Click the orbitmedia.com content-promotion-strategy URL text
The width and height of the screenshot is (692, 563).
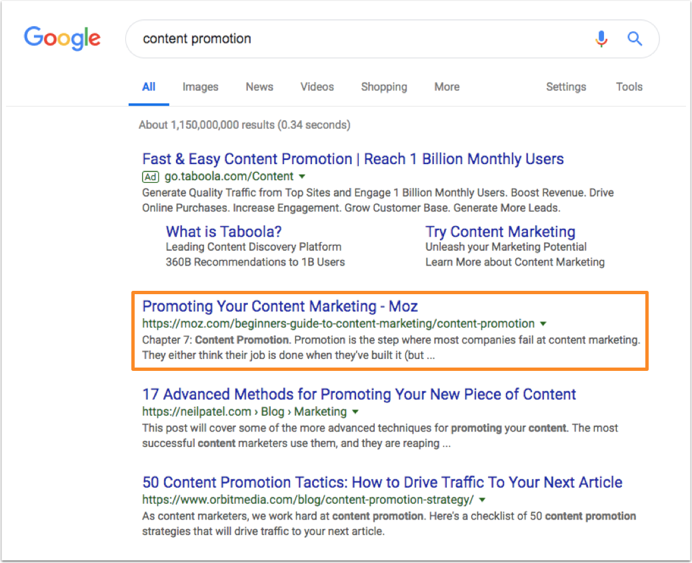point(308,500)
